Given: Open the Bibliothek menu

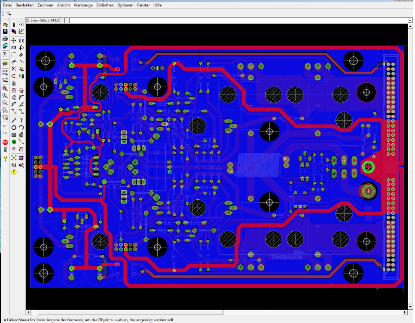Looking at the screenshot, I should pos(105,5).
